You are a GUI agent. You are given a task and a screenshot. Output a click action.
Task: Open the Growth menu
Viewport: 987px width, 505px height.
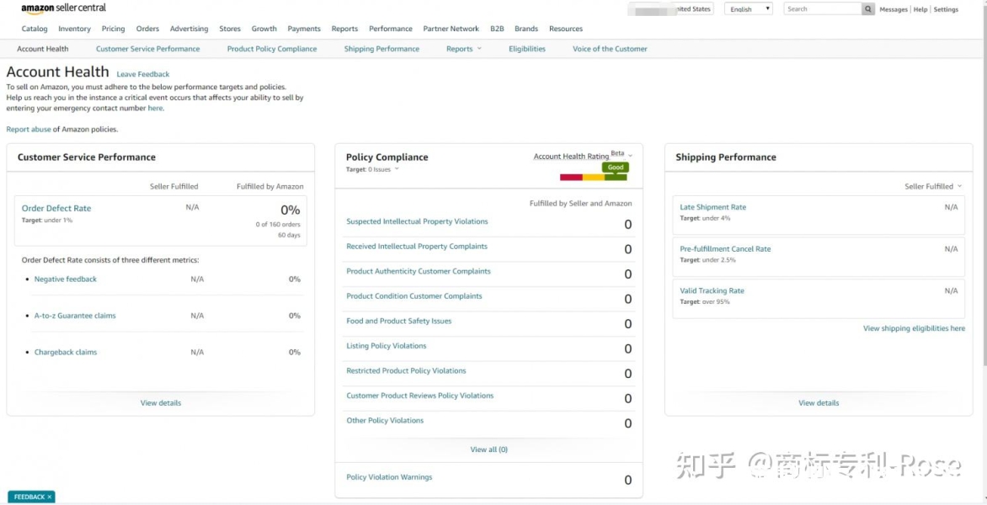[x=264, y=29]
